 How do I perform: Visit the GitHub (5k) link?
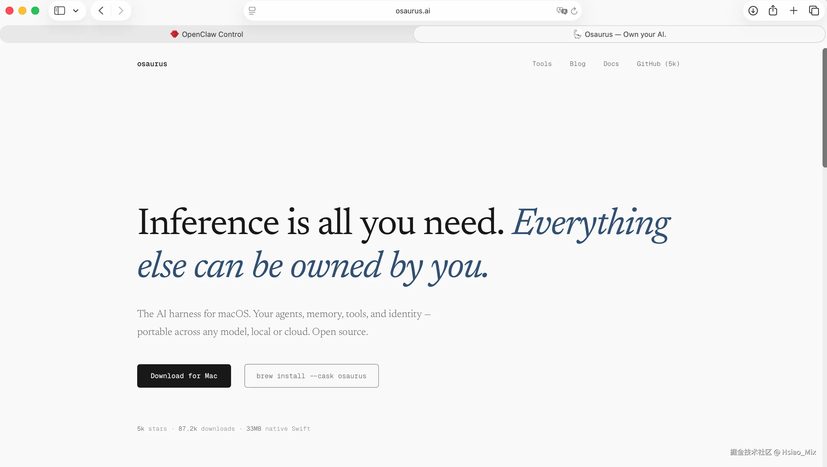[x=658, y=64]
